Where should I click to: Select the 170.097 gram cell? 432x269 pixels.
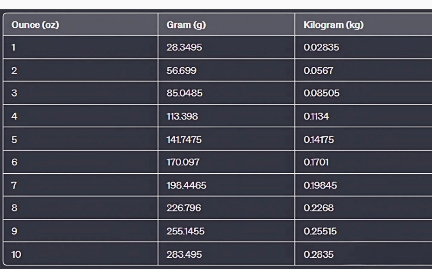point(226,162)
